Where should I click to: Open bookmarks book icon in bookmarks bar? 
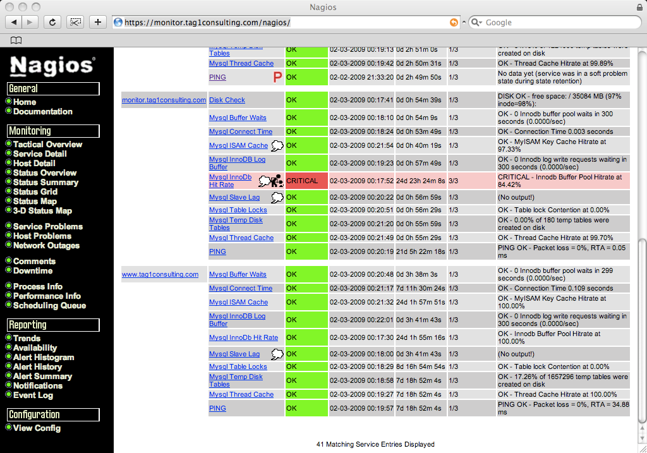16,40
